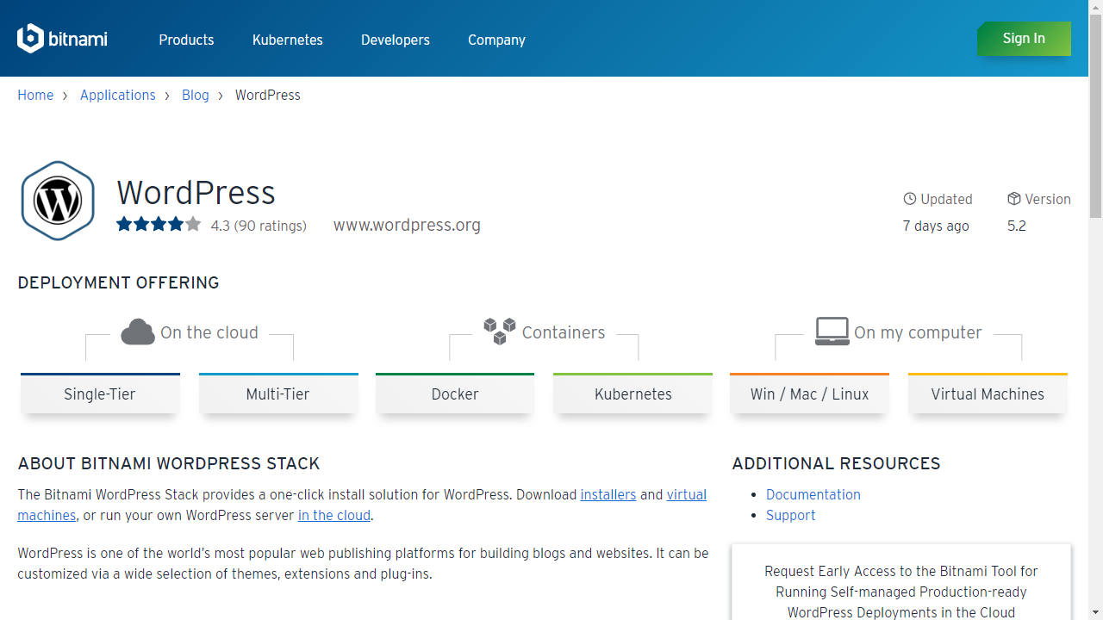Click the box icon next to Version
The width and height of the screenshot is (1103, 620).
(x=1014, y=199)
